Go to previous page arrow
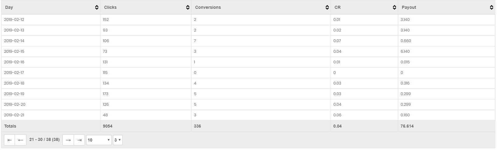Image resolution: width=498 pixels, height=150 pixels. tap(21, 140)
